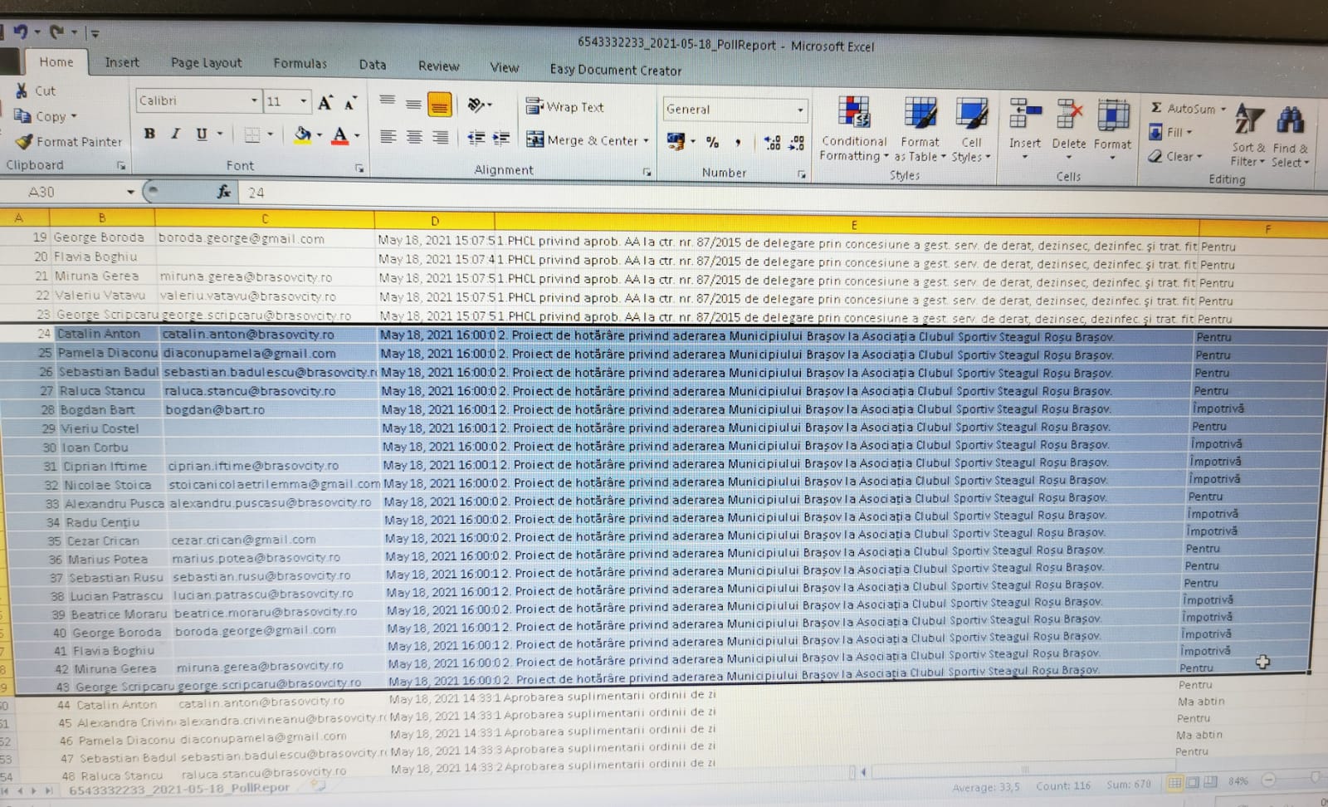
Task: Click the Format Painter brush icon
Action: pyautogui.click(x=24, y=142)
